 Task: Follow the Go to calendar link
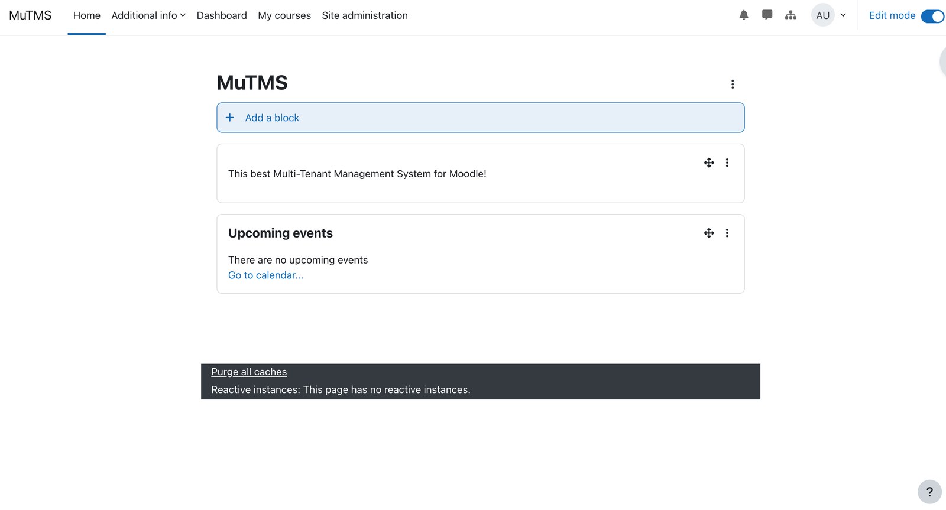[x=265, y=275]
